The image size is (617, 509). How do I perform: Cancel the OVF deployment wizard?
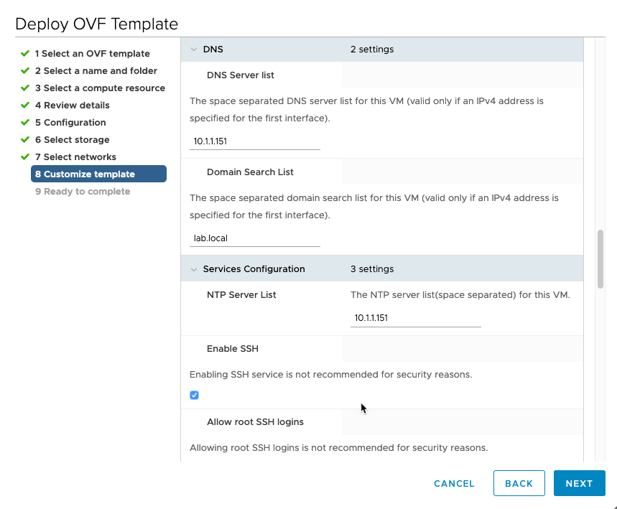[x=454, y=483]
